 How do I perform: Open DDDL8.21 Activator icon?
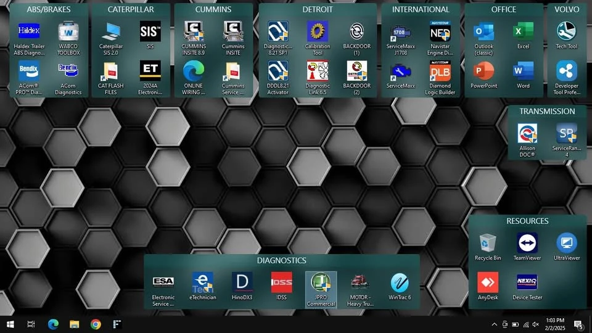(x=278, y=78)
